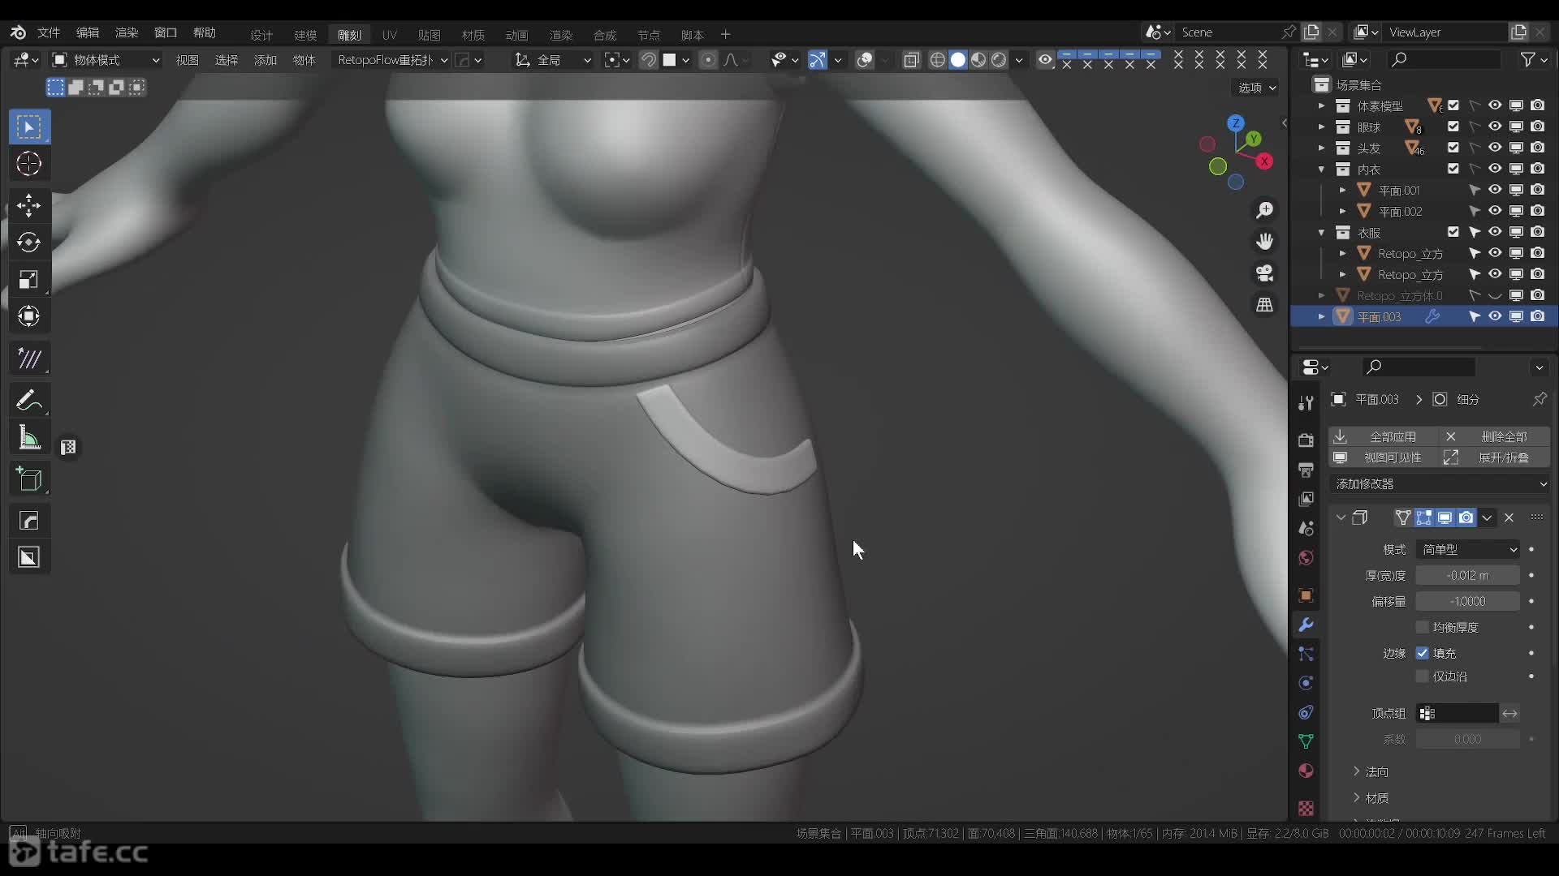Viewport: 1559px width, 876px height.
Task: Enable the 仅边沿 checkbox
Action: pos(1422,676)
